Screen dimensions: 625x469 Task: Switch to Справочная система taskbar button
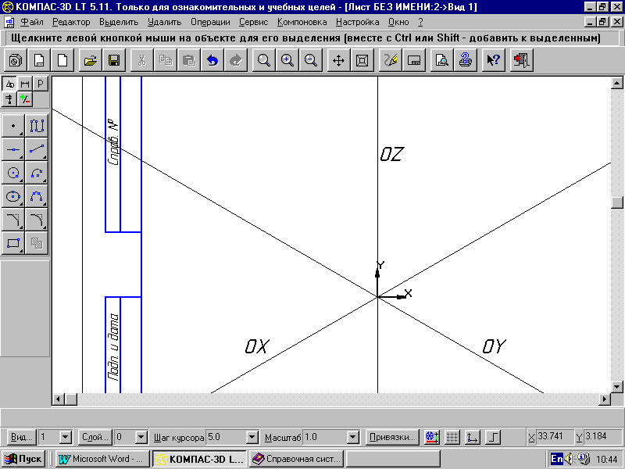coord(296,459)
